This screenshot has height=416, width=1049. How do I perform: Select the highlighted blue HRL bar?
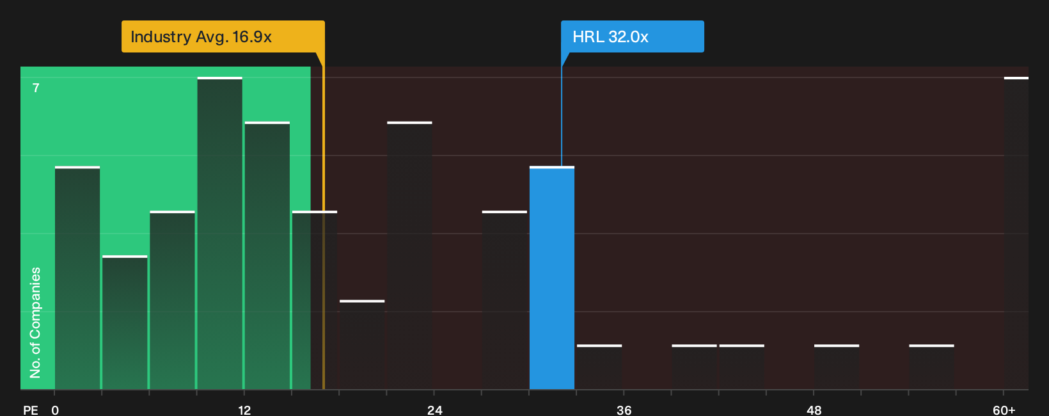[x=552, y=278]
